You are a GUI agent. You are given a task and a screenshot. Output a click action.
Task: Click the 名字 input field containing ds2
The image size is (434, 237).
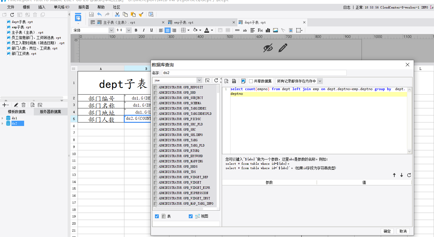tap(254, 73)
